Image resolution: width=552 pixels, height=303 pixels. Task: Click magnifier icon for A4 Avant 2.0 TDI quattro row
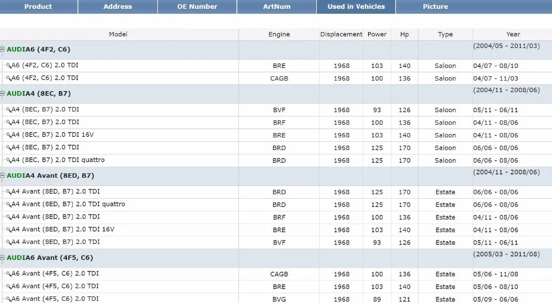[x=9, y=204]
